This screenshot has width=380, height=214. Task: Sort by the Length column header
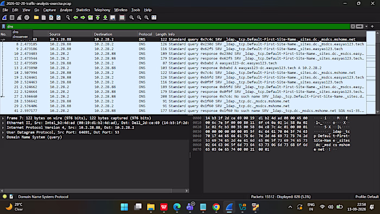click(161, 34)
